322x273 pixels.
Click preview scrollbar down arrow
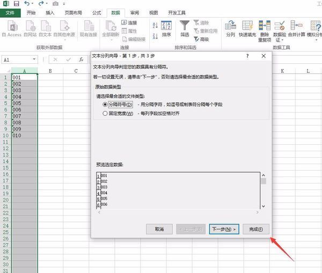264,206
